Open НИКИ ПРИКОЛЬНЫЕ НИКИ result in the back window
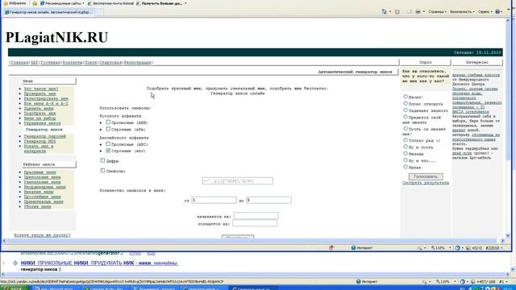The height and width of the screenshot is (290, 516). tap(99, 263)
